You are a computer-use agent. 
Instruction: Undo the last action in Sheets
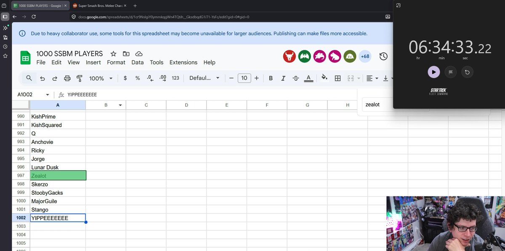click(x=42, y=78)
